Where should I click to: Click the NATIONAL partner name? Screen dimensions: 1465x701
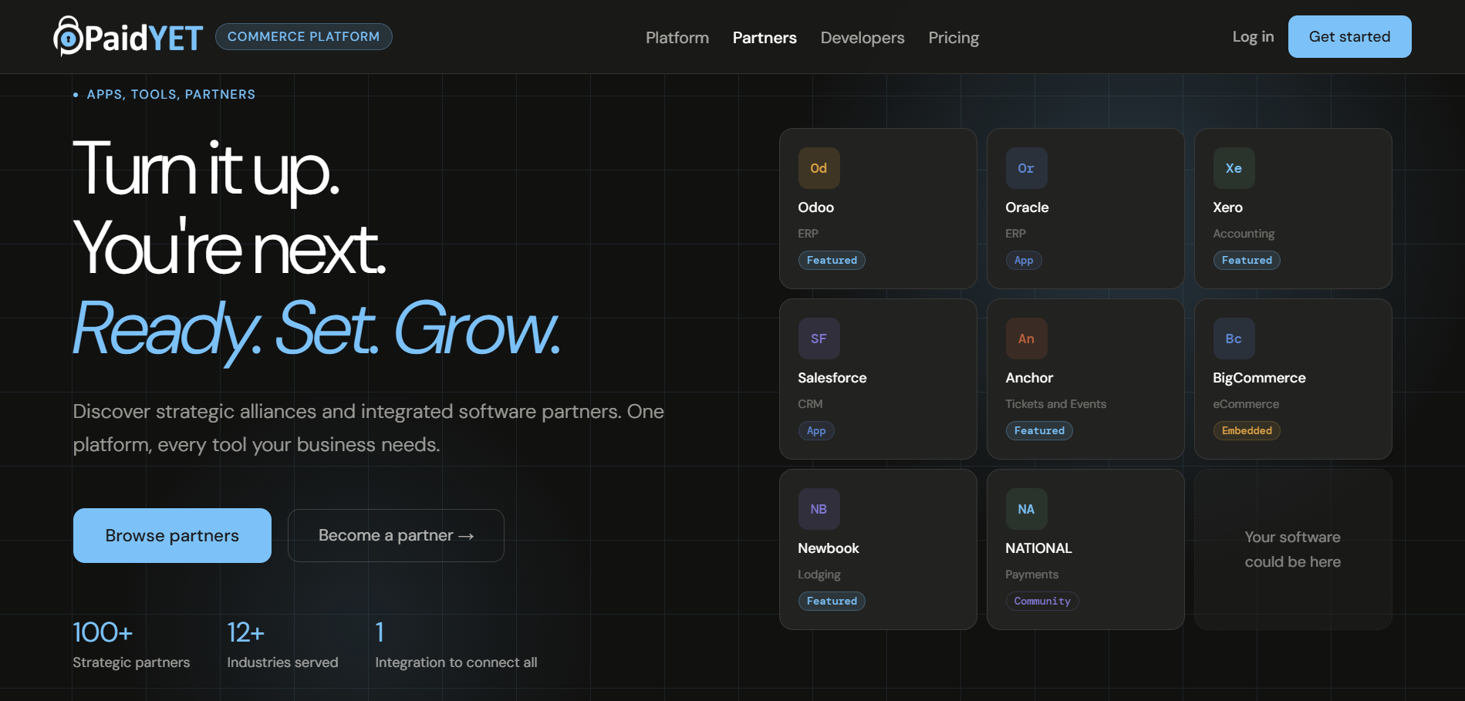(1038, 548)
